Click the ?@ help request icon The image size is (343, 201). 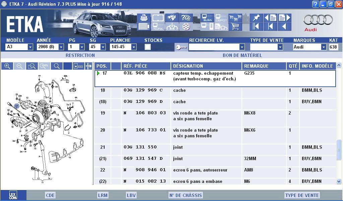[186, 17]
